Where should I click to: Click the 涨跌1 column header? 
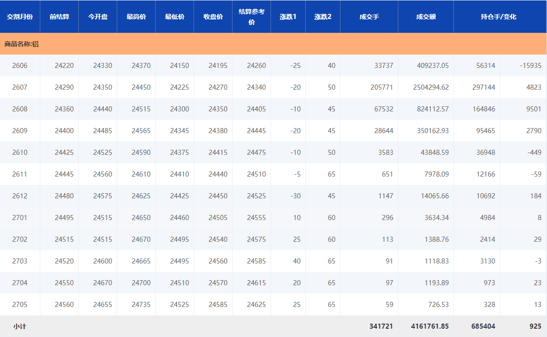tap(288, 17)
